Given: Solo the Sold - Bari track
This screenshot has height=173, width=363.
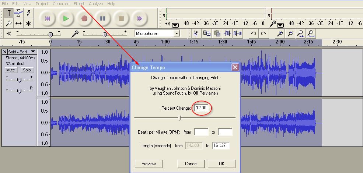Looking at the screenshot, I should 27,70.
